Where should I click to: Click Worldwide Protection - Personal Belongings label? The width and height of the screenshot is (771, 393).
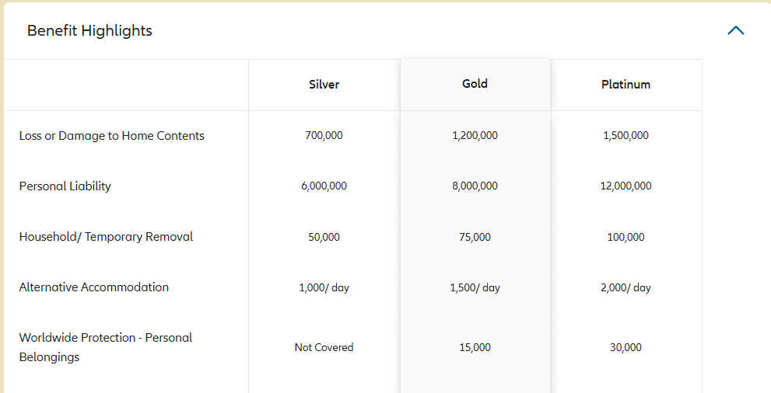pos(106,347)
